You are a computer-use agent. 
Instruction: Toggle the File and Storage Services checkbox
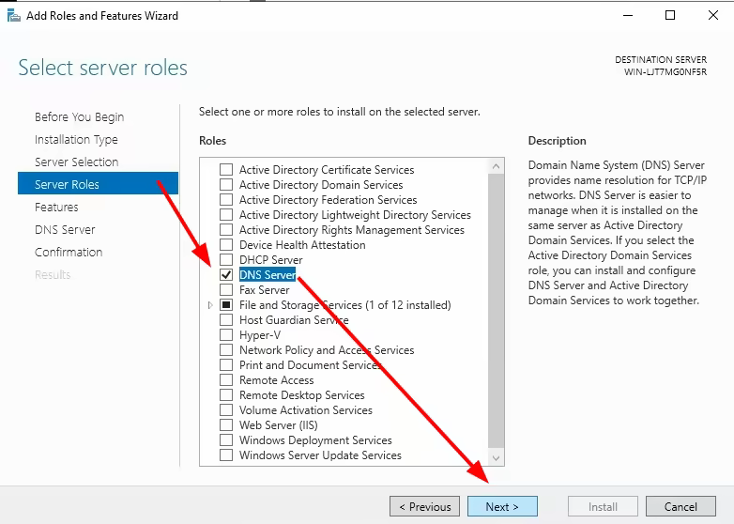[226, 305]
